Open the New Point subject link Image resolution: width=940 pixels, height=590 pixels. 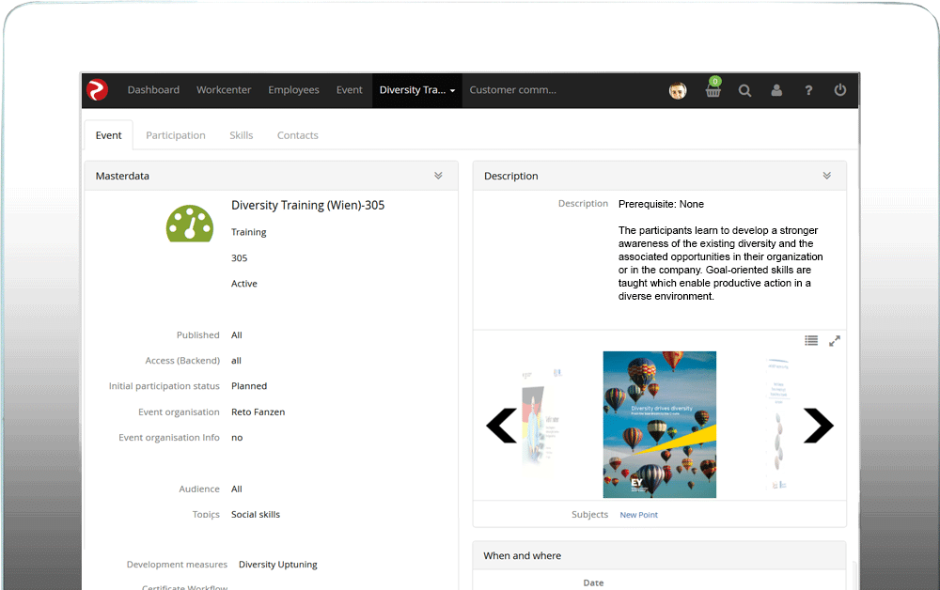(x=638, y=515)
